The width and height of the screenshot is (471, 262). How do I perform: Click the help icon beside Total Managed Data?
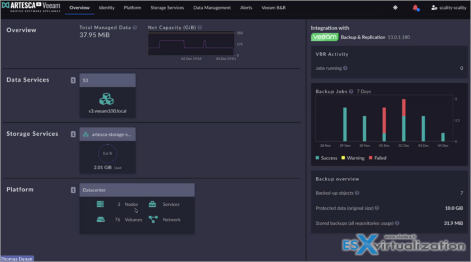coord(135,28)
